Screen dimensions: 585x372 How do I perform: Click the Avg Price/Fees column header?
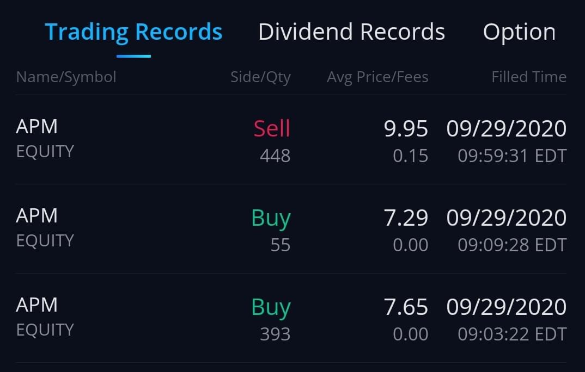377,77
